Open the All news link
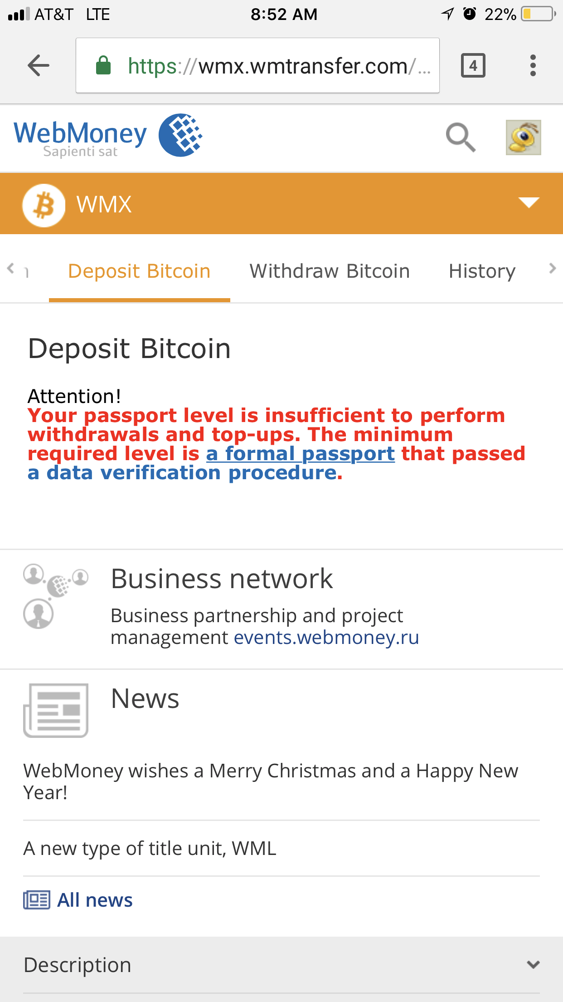 coord(94,900)
